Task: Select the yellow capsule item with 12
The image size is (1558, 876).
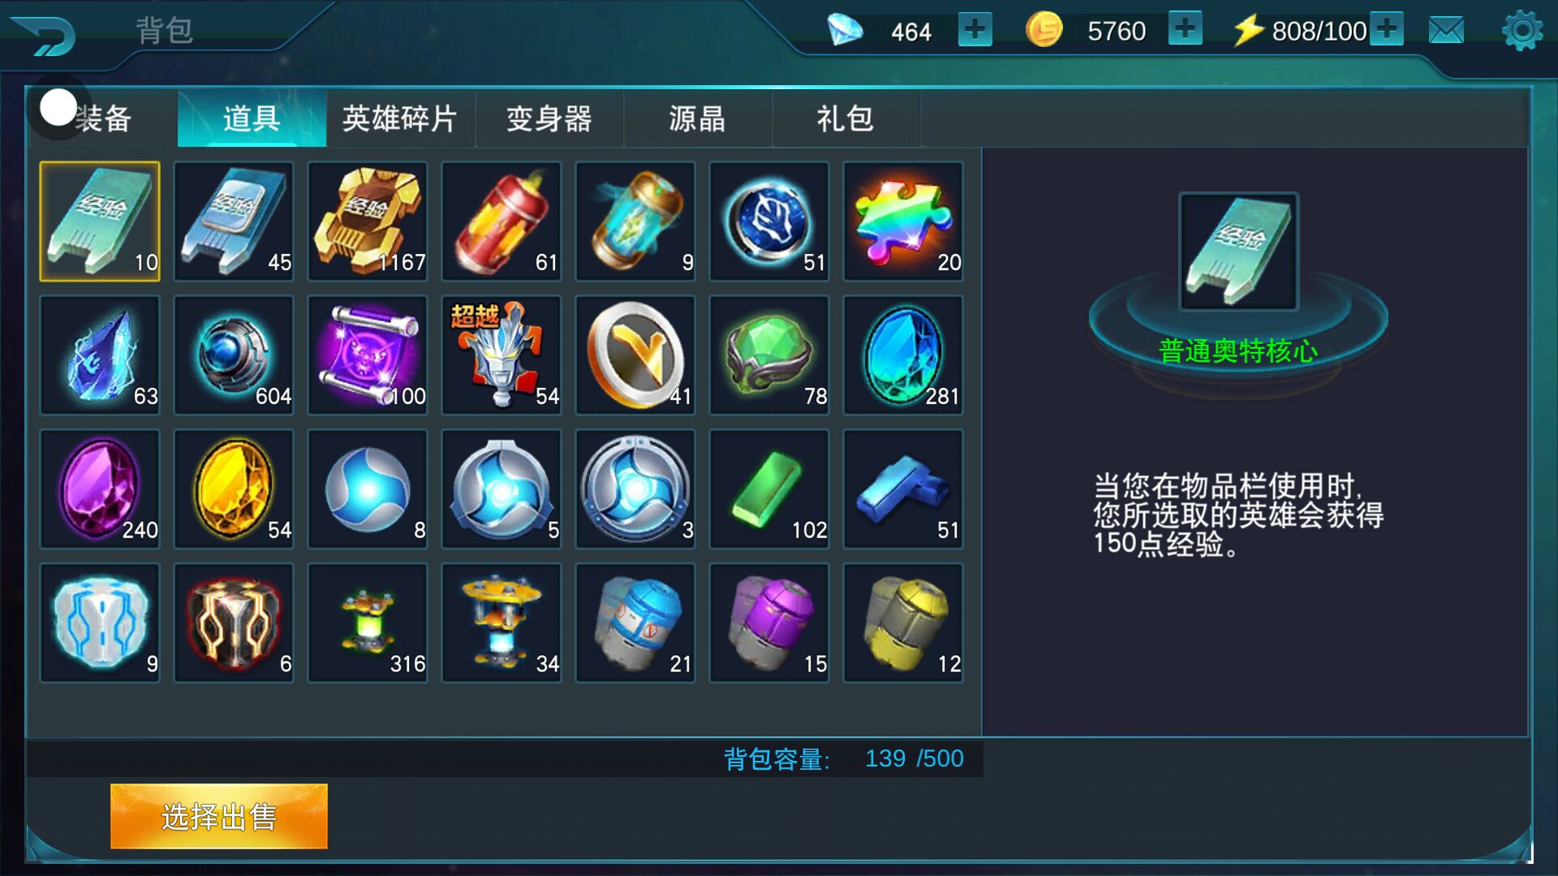Action: click(x=903, y=623)
